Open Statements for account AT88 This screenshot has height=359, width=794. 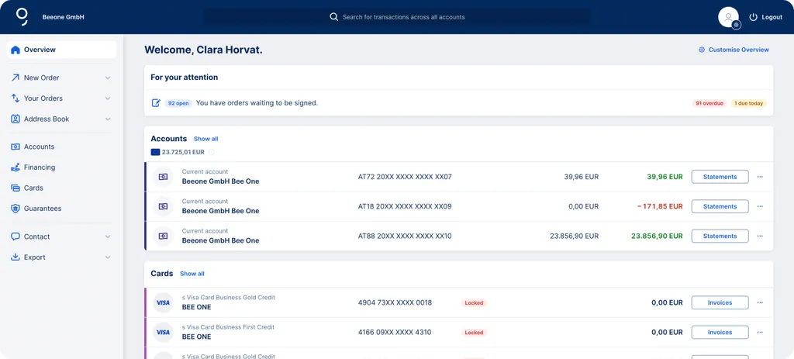point(720,236)
